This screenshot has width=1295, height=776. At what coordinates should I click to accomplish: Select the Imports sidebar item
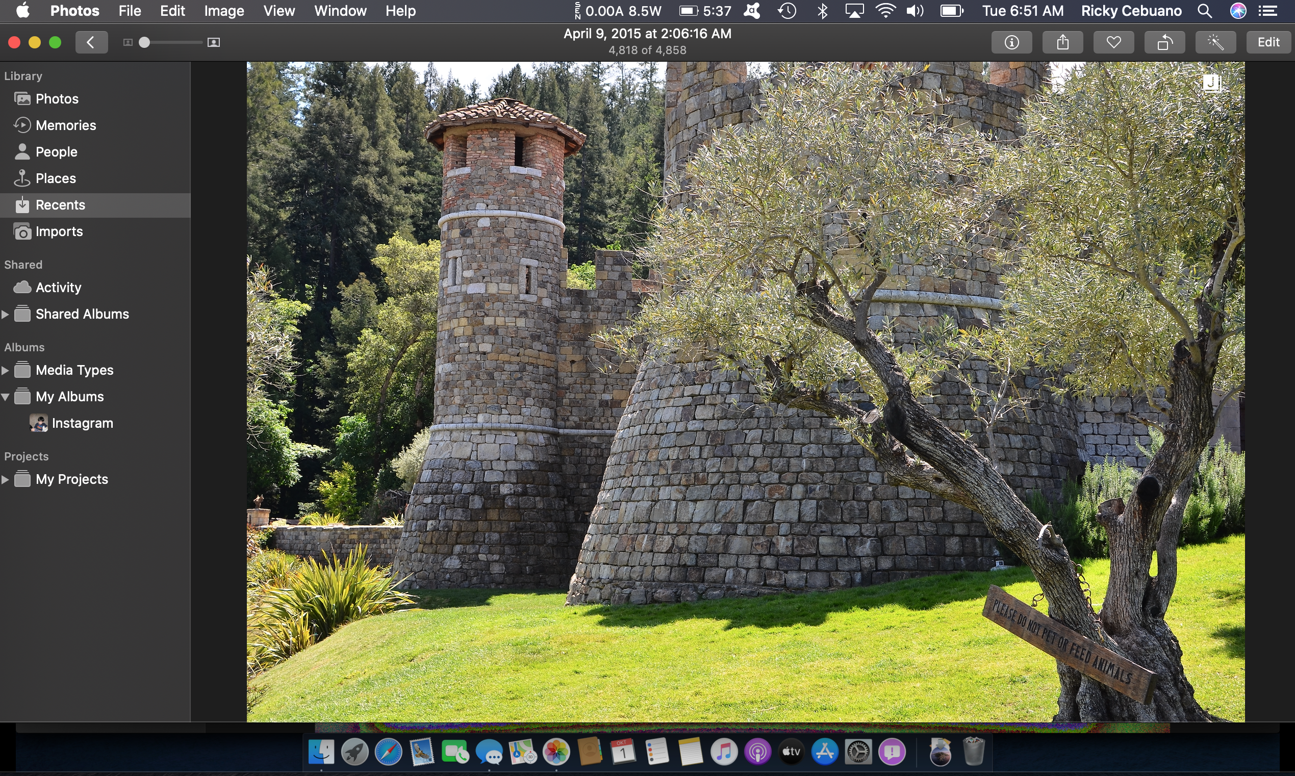pos(59,231)
